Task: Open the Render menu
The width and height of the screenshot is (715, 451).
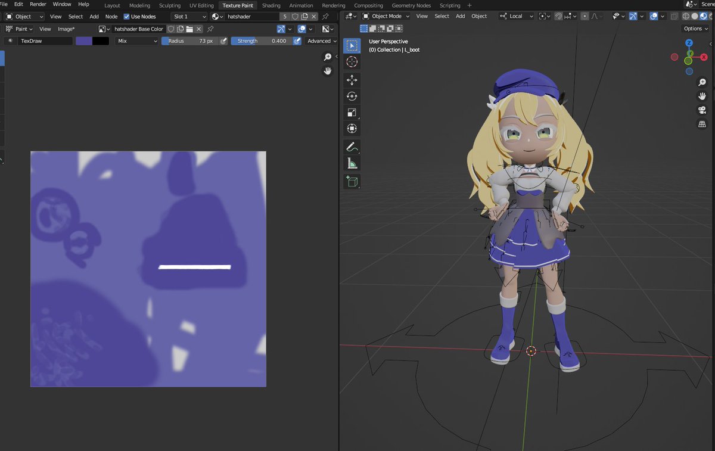Action: (x=38, y=4)
